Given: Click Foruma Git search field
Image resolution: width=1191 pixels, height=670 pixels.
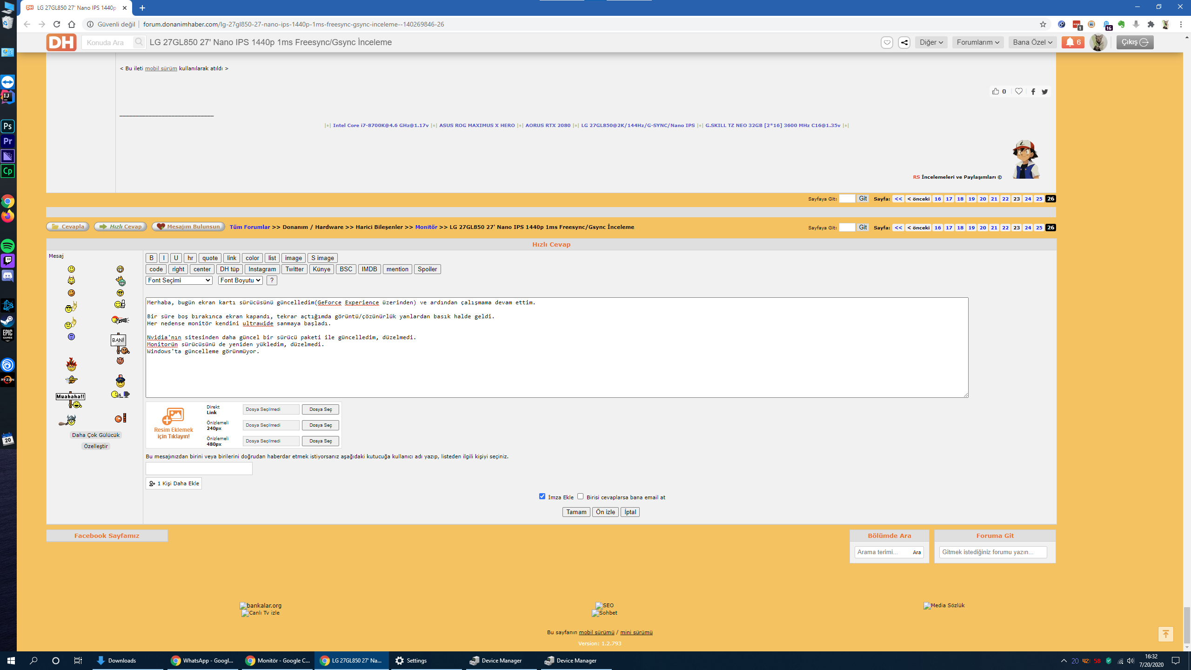Looking at the screenshot, I should click(x=993, y=552).
